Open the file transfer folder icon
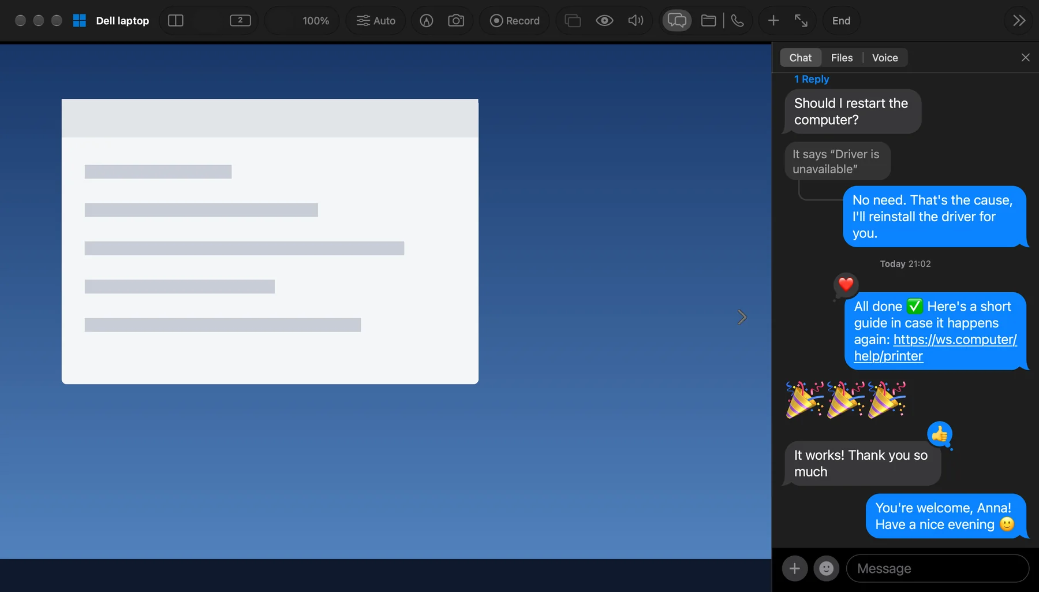Viewport: 1039px width, 592px height. point(708,21)
